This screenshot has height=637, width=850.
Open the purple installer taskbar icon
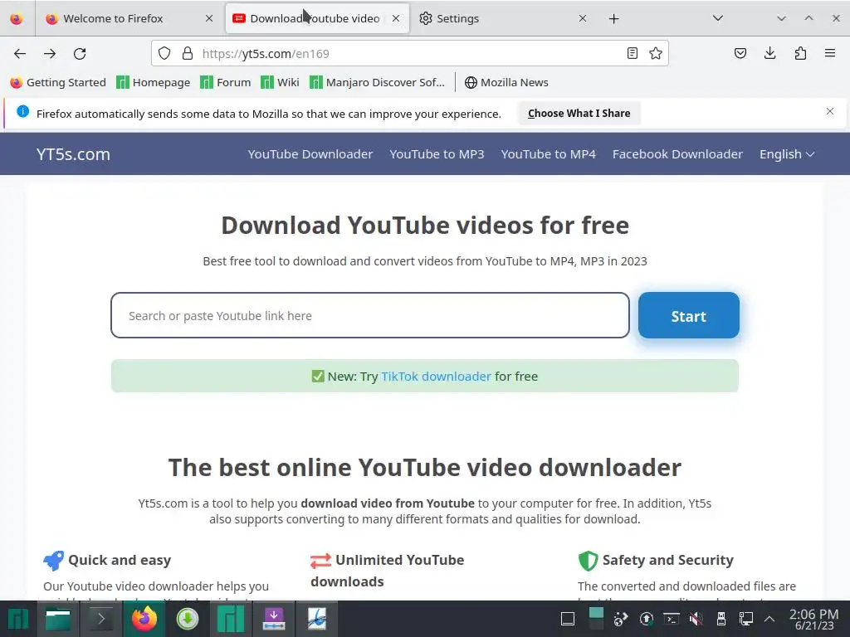point(274,619)
